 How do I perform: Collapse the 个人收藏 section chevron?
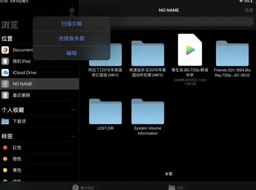coord(73,110)
